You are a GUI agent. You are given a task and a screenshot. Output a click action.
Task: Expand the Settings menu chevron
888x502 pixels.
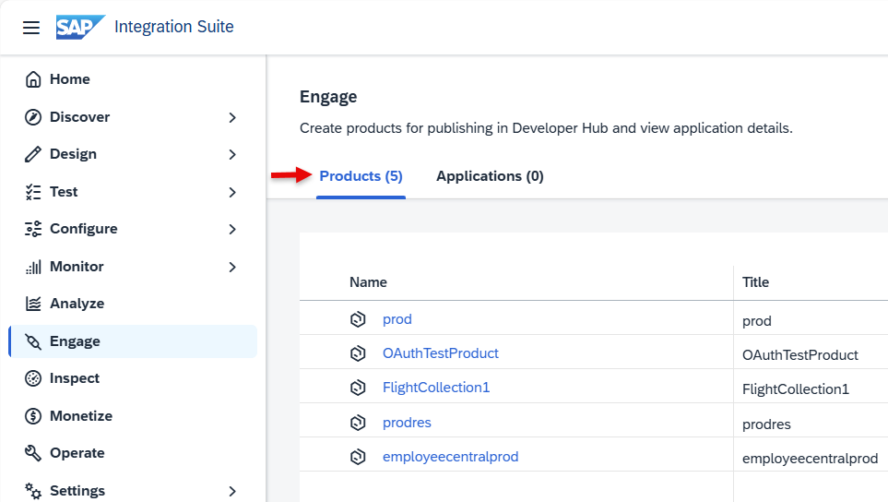pyautogui.click(x=232, y=491)
